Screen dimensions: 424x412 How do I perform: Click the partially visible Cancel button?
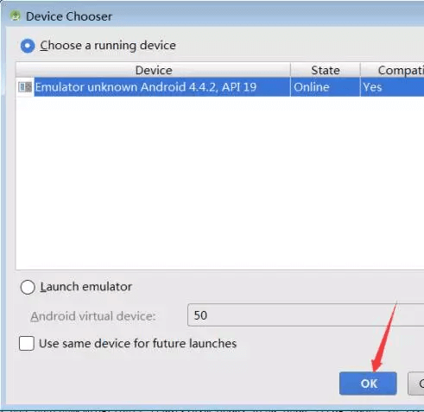[x=416, y=383]
